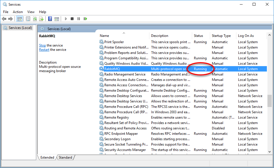Click the Forward navigation arrow
This screenshot has height=168, width=274.
click(x=11, y=19)
